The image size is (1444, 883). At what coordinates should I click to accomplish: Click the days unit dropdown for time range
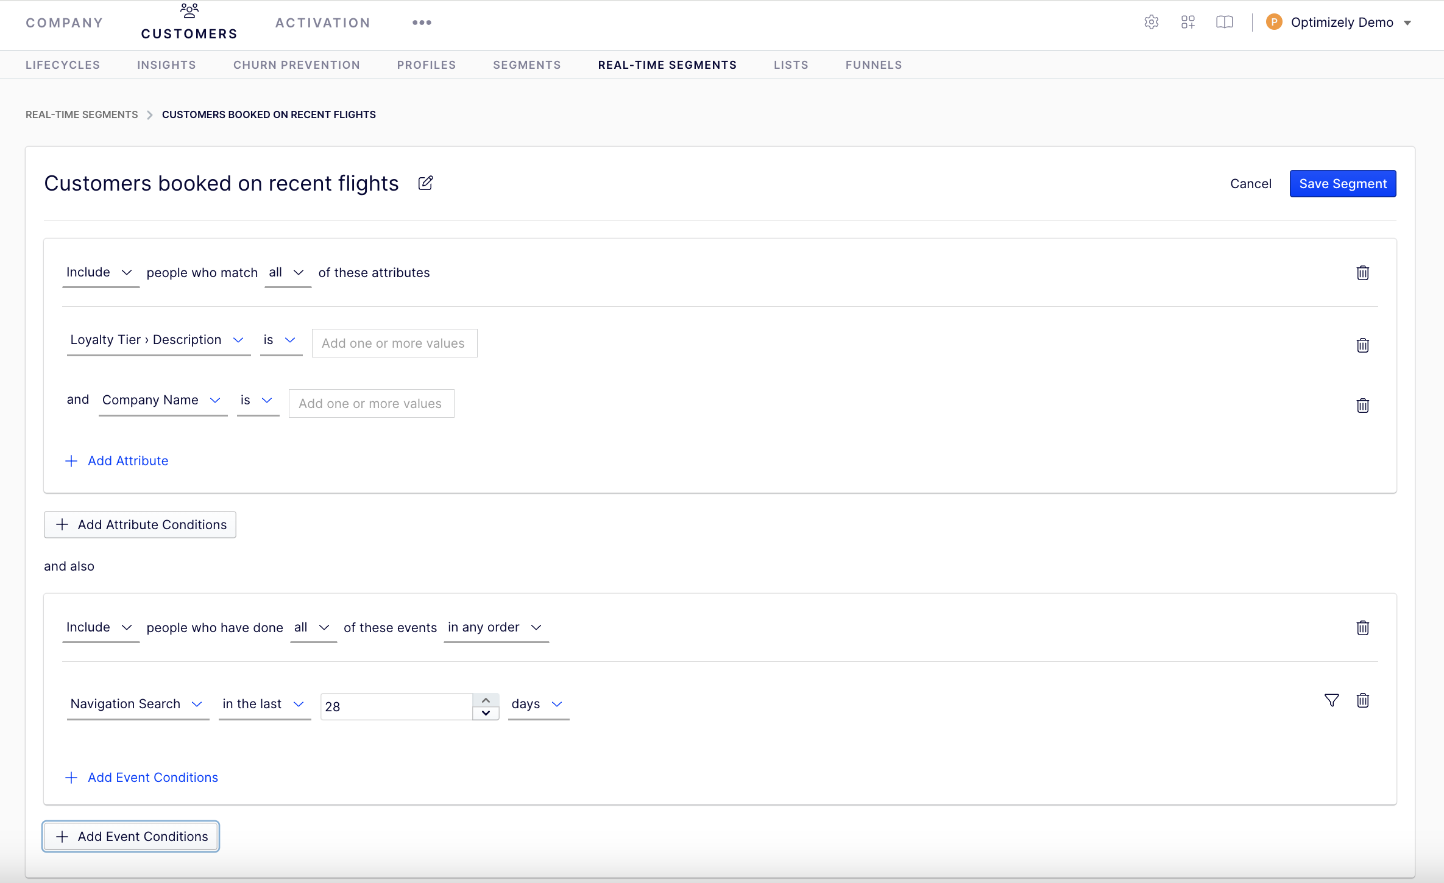point(536,704)
